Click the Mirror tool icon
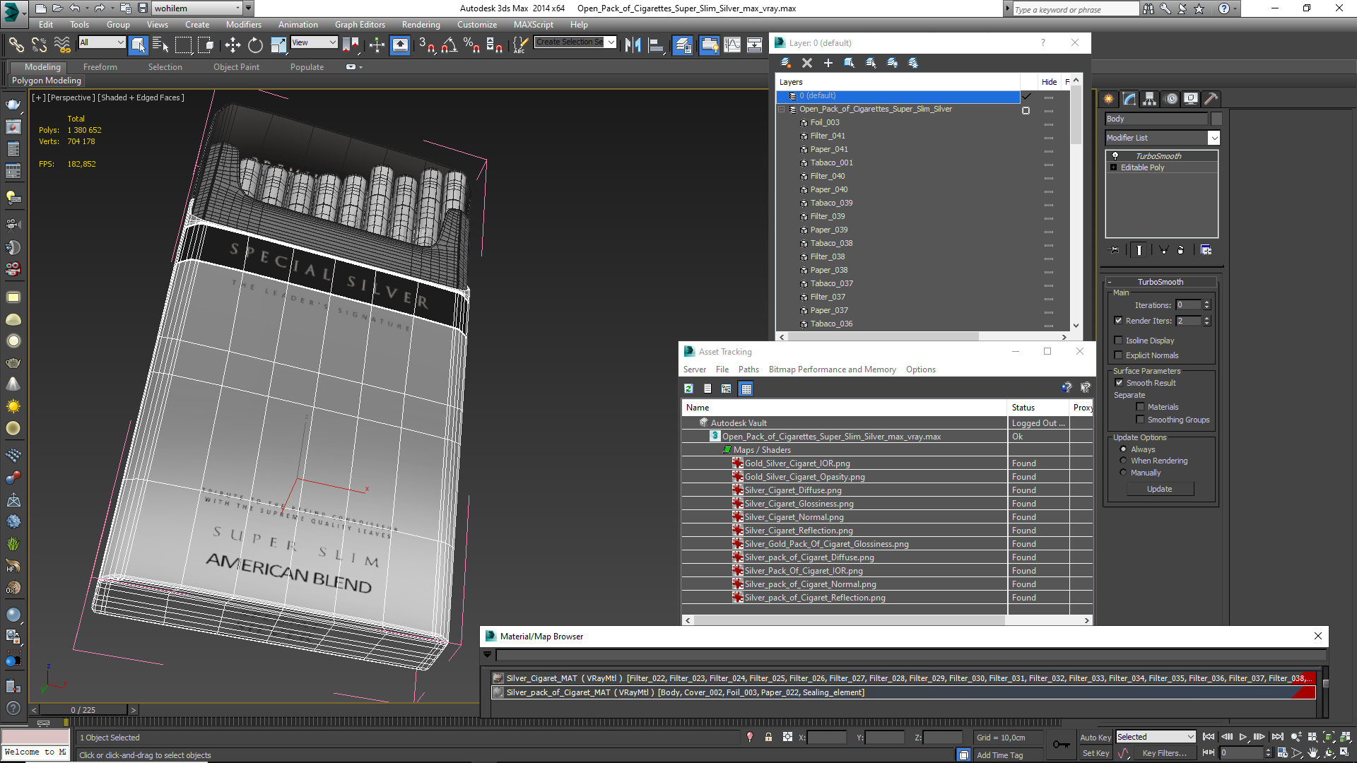Image resolution: width=1357 pixels, height=763 pixels. (633, 46)
